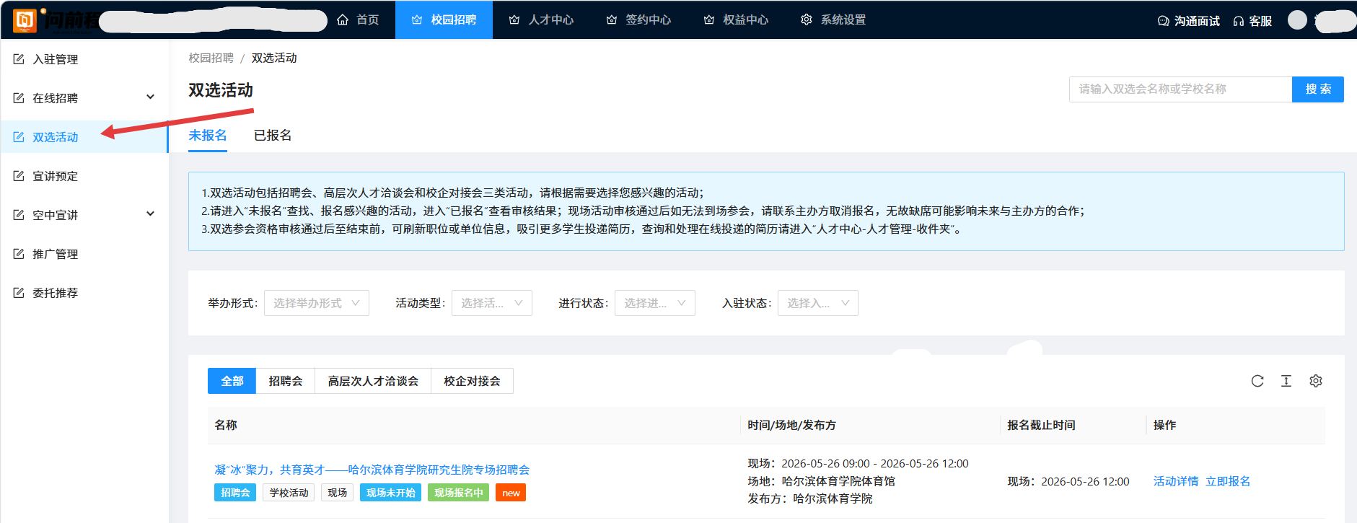Click the table column settings gear
Image resolution: width=1357 pixels, height=523 pixels.
(1316, 381)
